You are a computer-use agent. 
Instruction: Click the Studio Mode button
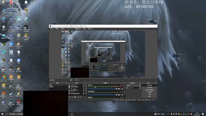(x=150, y=92)
